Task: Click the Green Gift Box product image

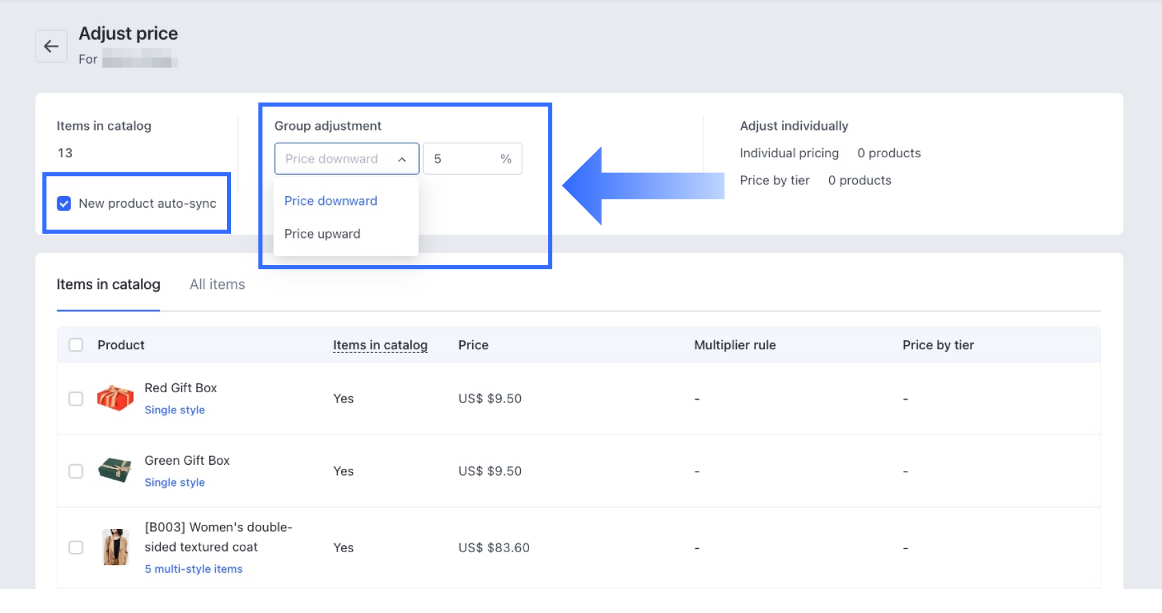Action: pyautogui.click(x=115, y=471)
